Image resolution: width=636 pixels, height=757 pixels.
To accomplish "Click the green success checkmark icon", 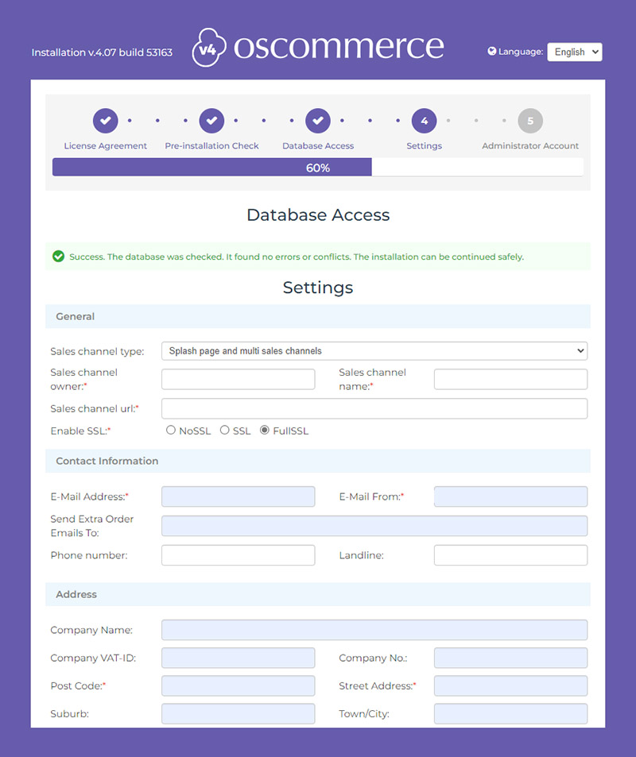I will pos(58,256).
